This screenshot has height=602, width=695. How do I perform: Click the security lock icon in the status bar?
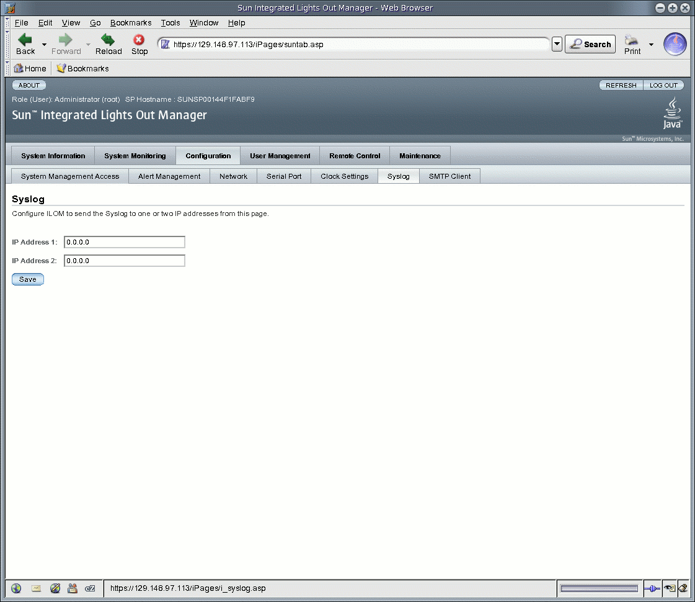[683, 588]
